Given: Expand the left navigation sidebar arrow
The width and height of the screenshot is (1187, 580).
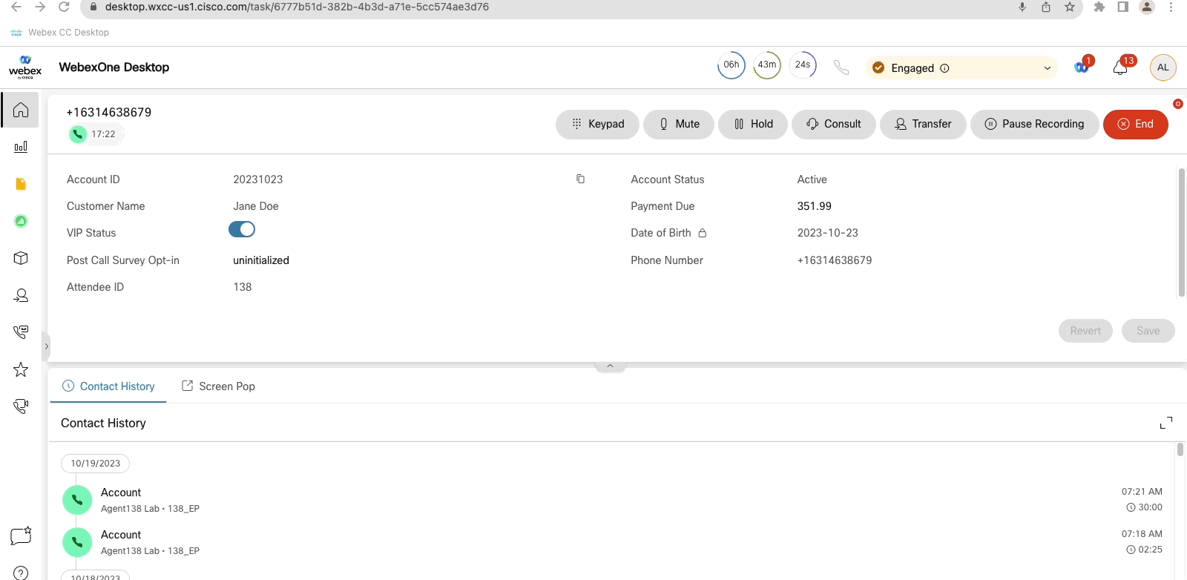Looking at the screenshot, I should [46, 346].
